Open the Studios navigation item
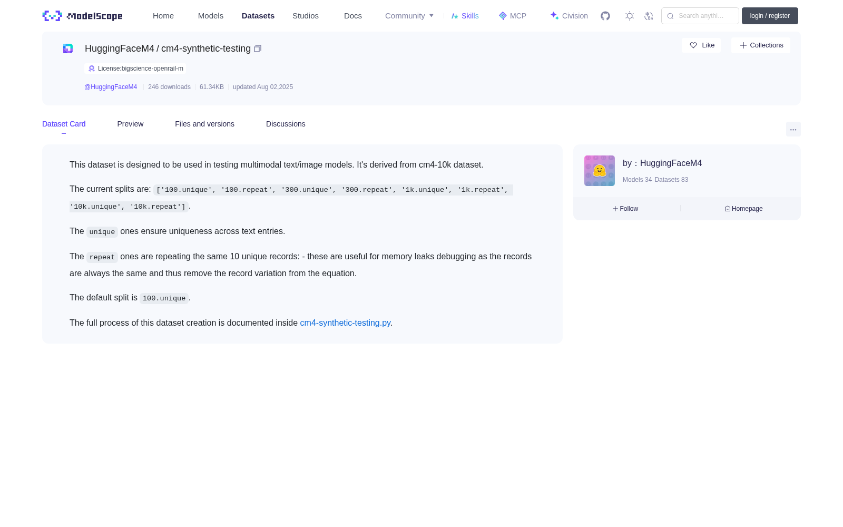Image resolution: width=843 pixels, height=527 pixels. (306, 16)
